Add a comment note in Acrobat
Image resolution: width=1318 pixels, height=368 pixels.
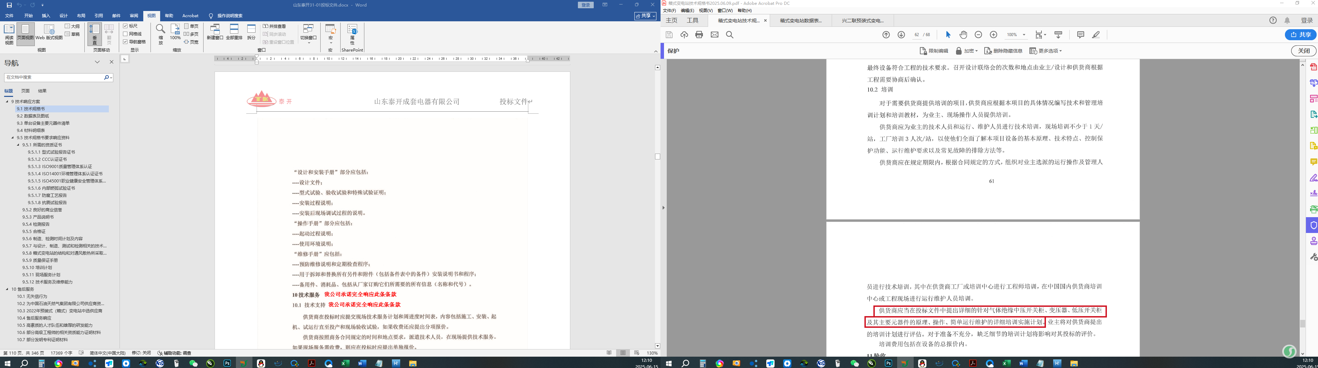coord(1081,35)
